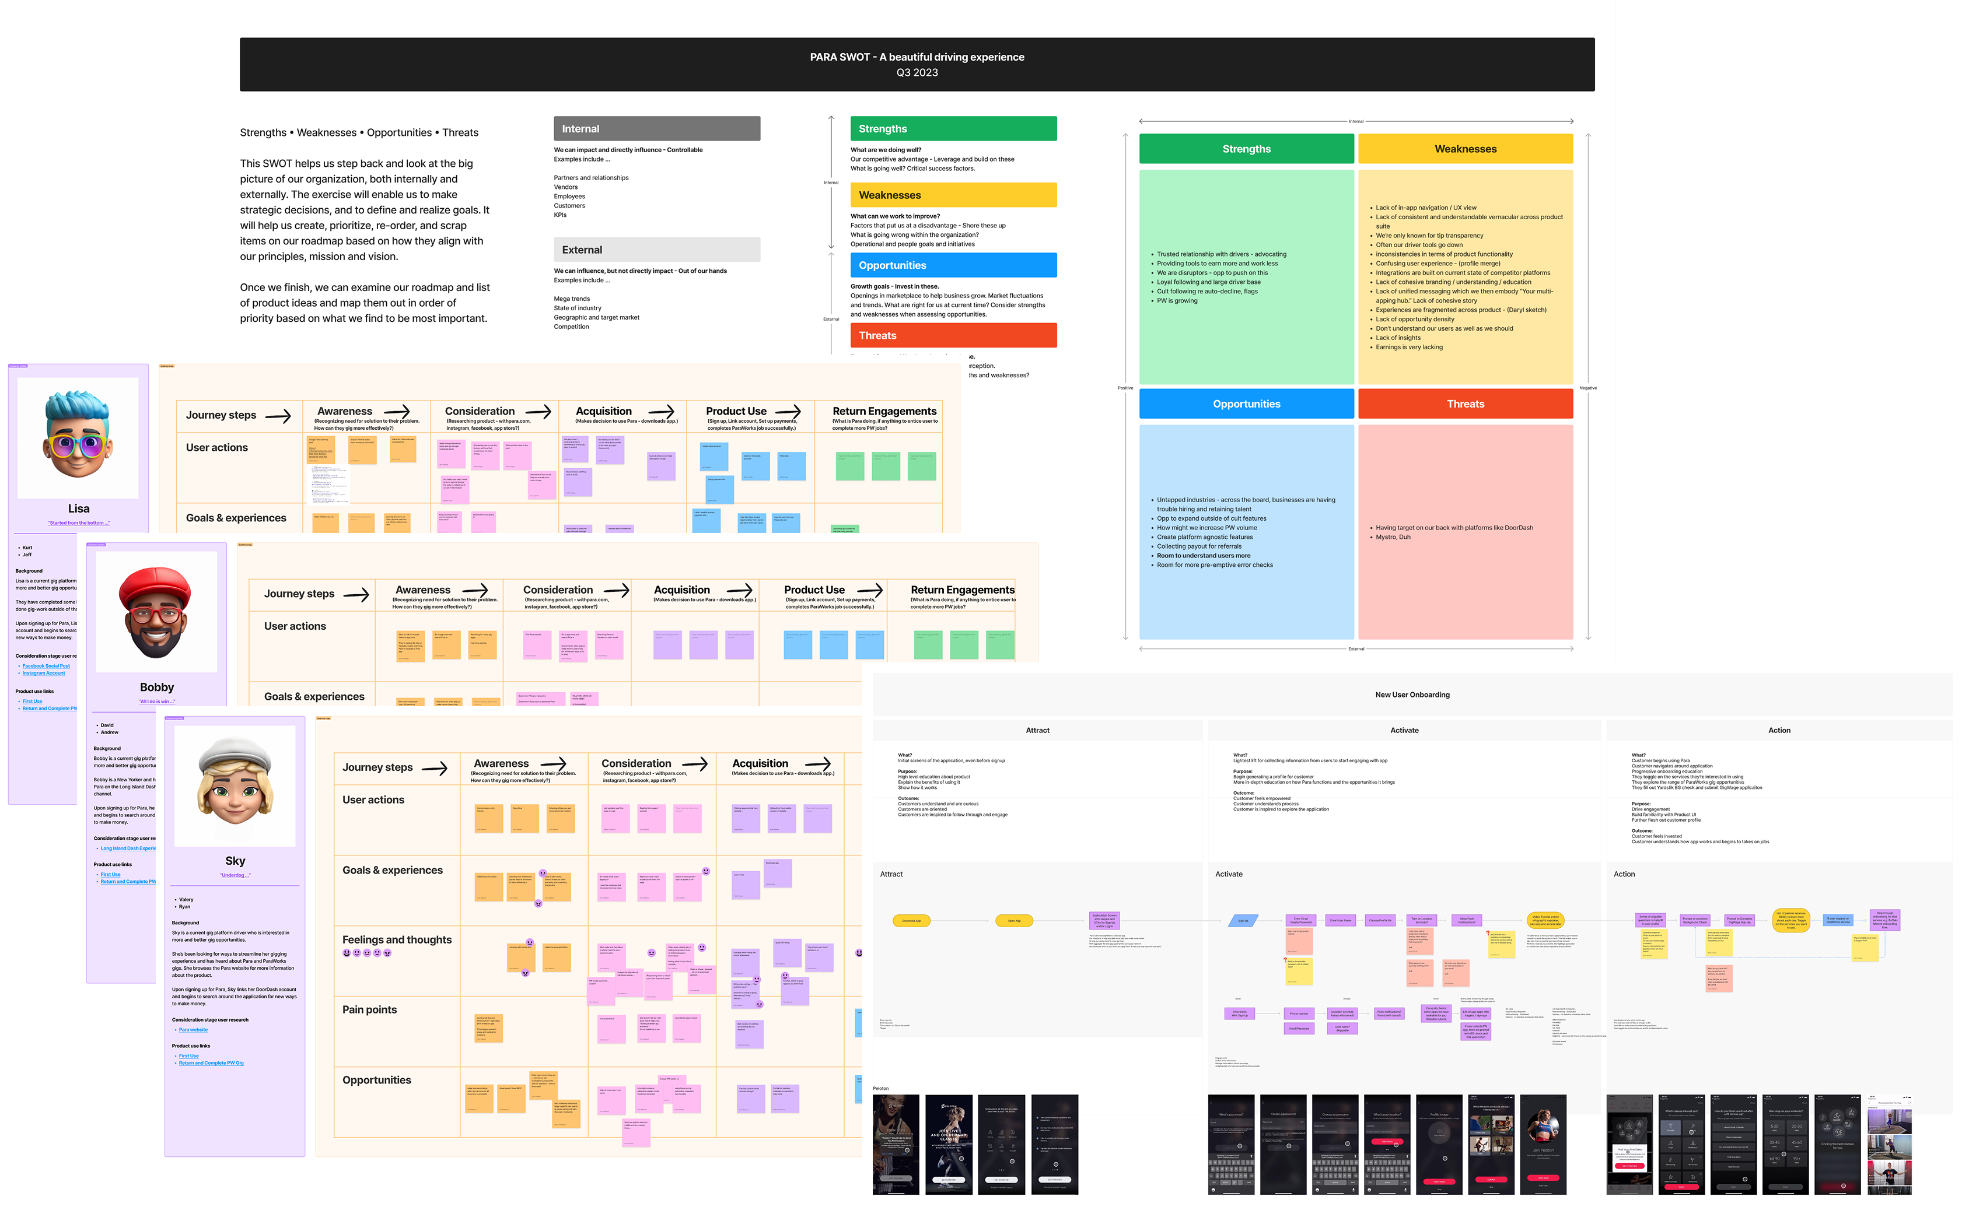The image size is (1962, 1210).
Task: Open Return and Complete PW Gig link
Action: pyautogui.click(x=211, y=1062)
